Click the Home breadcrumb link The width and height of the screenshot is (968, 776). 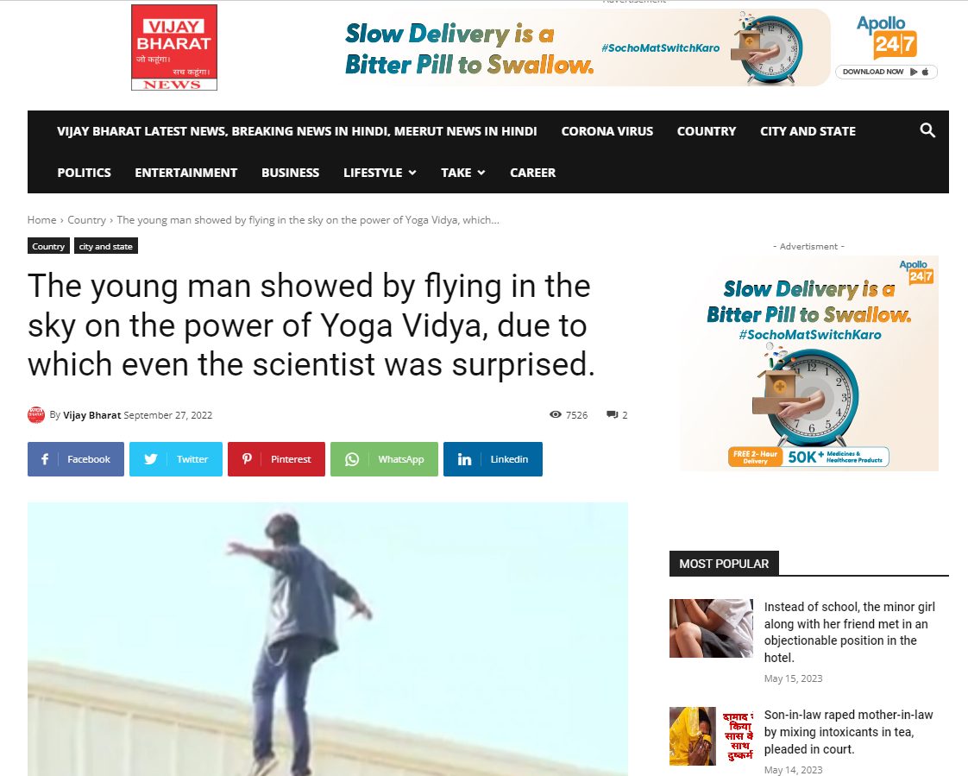point(41,220)
